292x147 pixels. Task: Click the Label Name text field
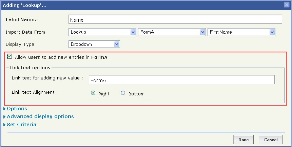175,20
